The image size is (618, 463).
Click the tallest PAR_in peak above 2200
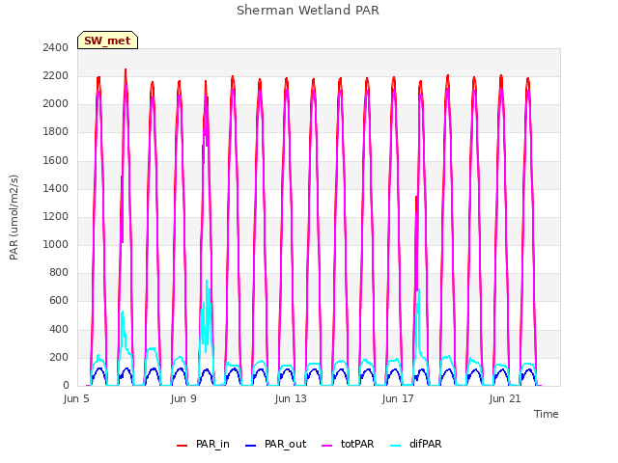(x=126, y=70)
